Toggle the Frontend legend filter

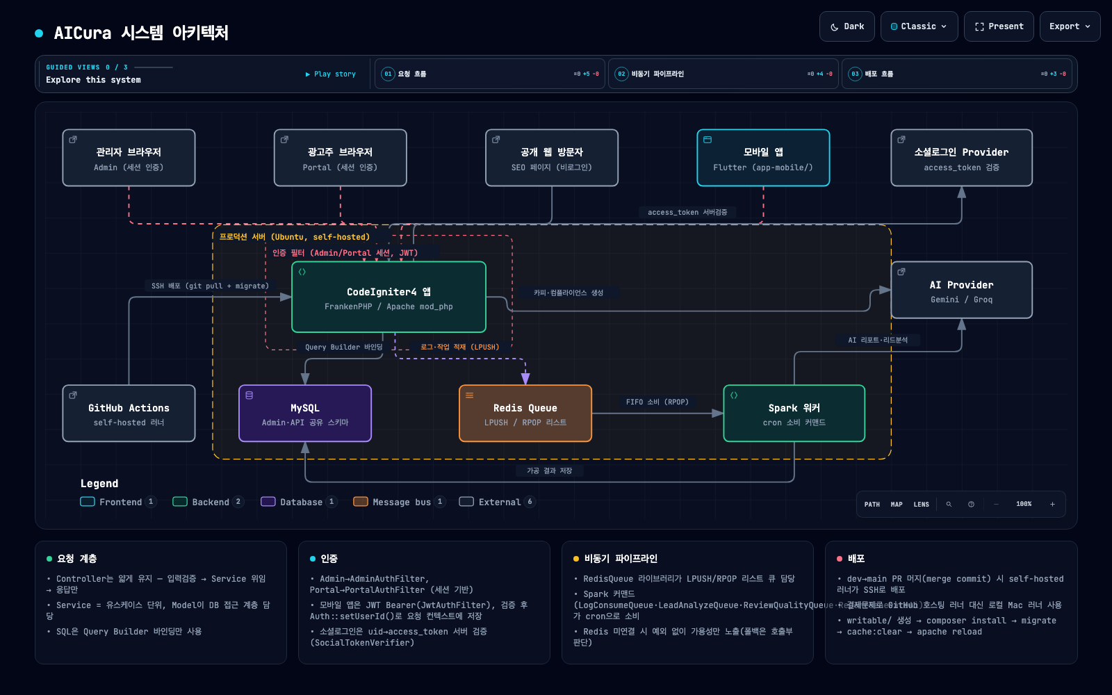(x=118, y=502)
